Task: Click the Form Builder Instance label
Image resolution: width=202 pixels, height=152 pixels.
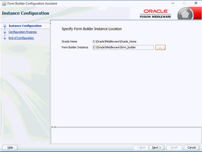Action: pos(75,47)
